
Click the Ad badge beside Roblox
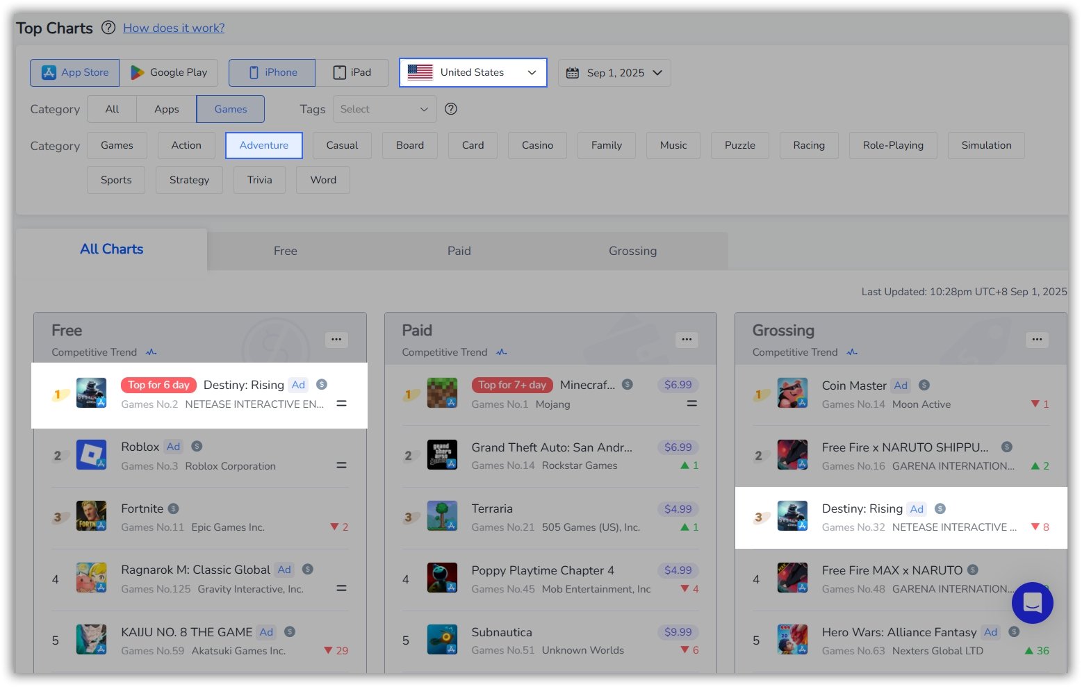point(174,447)
